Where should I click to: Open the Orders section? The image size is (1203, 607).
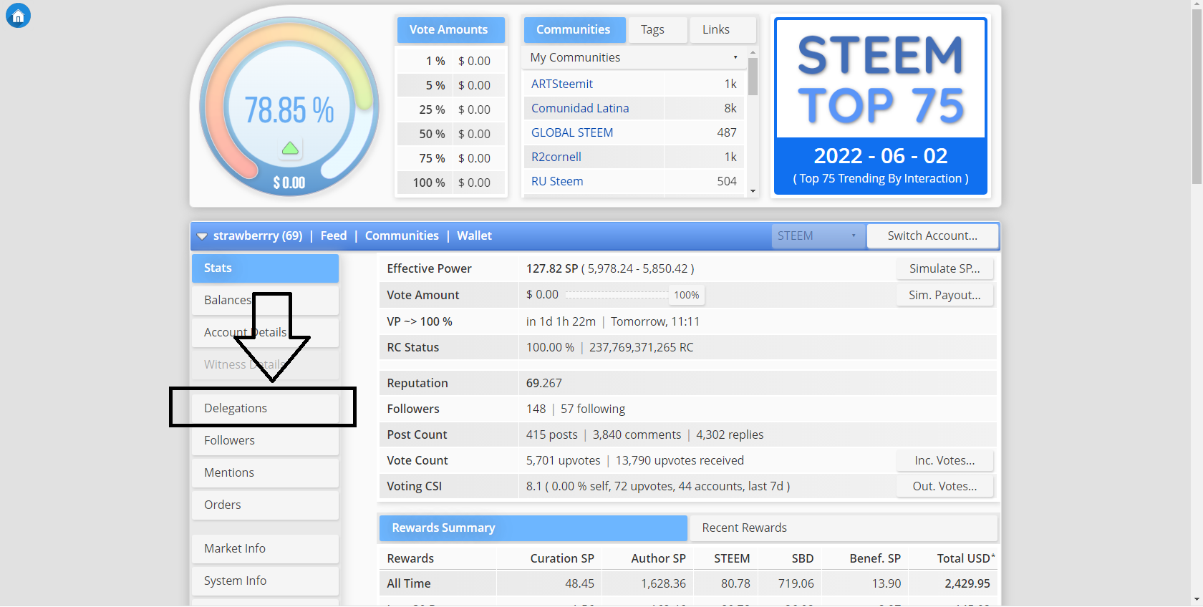[265, 505]
